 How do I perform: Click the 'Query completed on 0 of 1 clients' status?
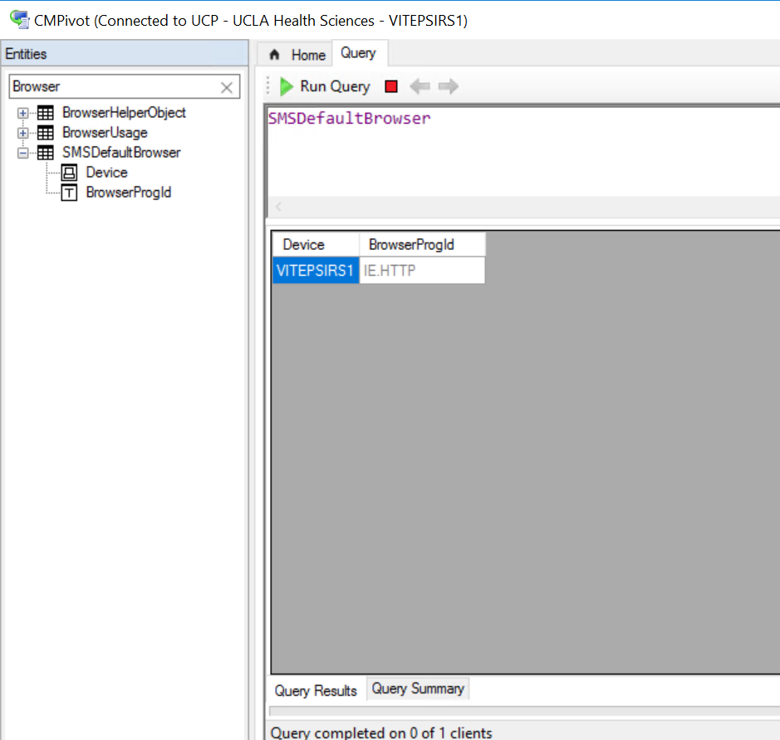[x=381, y=733]
